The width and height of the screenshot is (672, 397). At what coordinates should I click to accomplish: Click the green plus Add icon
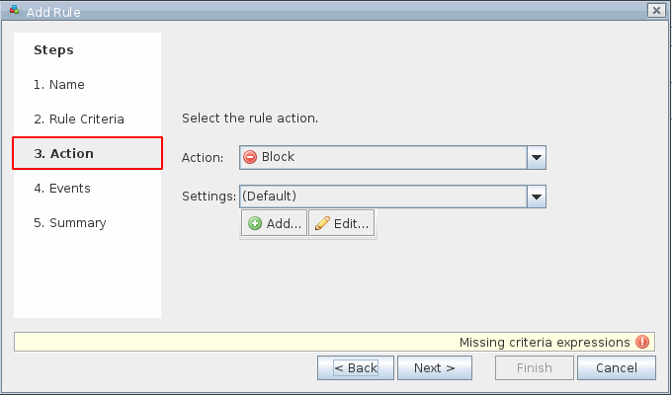(255, 224)
